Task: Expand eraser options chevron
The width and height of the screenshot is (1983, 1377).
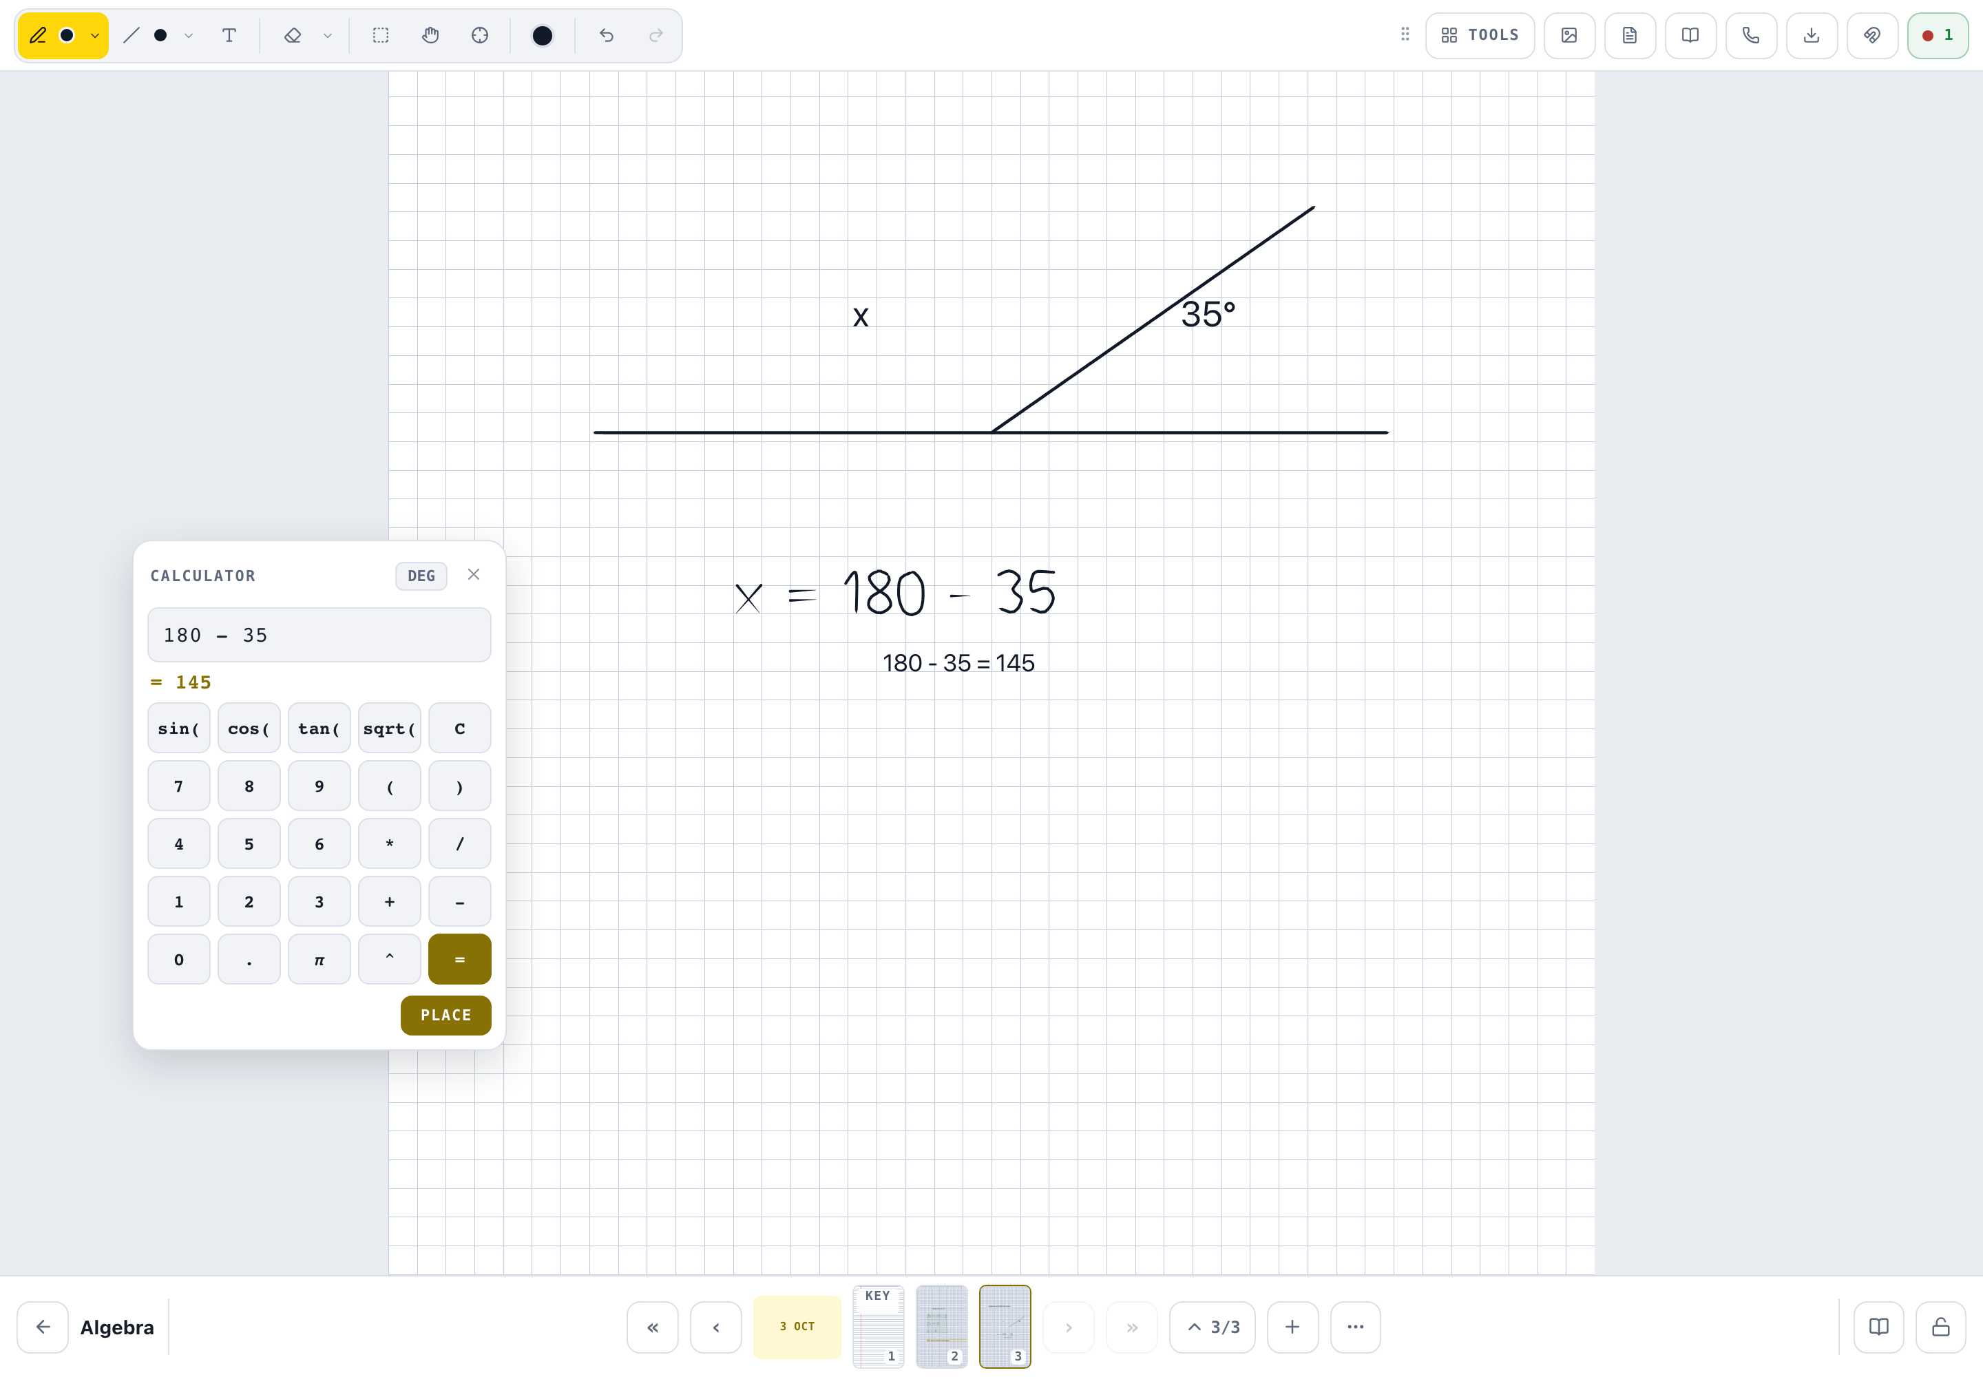Action: click(327, 35)
